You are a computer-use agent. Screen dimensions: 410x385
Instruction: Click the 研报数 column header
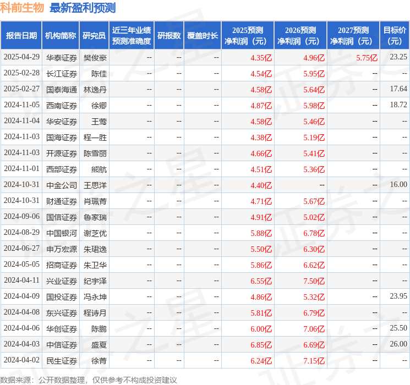point(168,36)
